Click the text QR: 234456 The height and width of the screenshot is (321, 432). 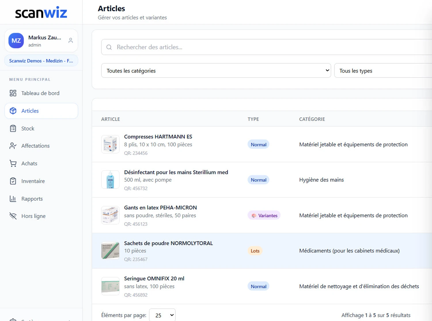136,153
